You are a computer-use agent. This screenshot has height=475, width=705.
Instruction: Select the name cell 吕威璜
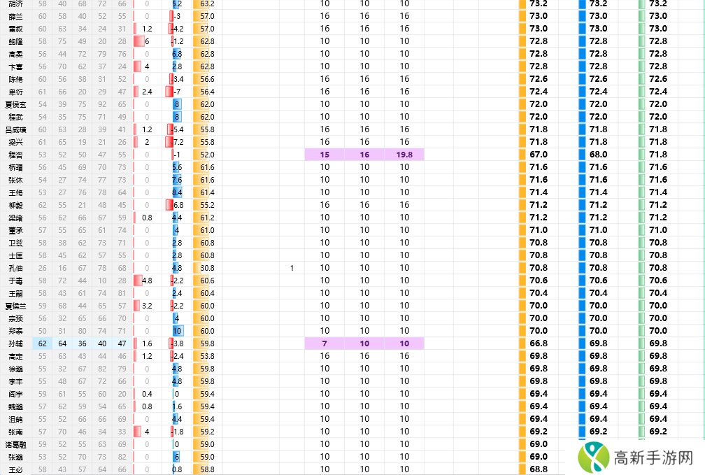click(15, 129)
